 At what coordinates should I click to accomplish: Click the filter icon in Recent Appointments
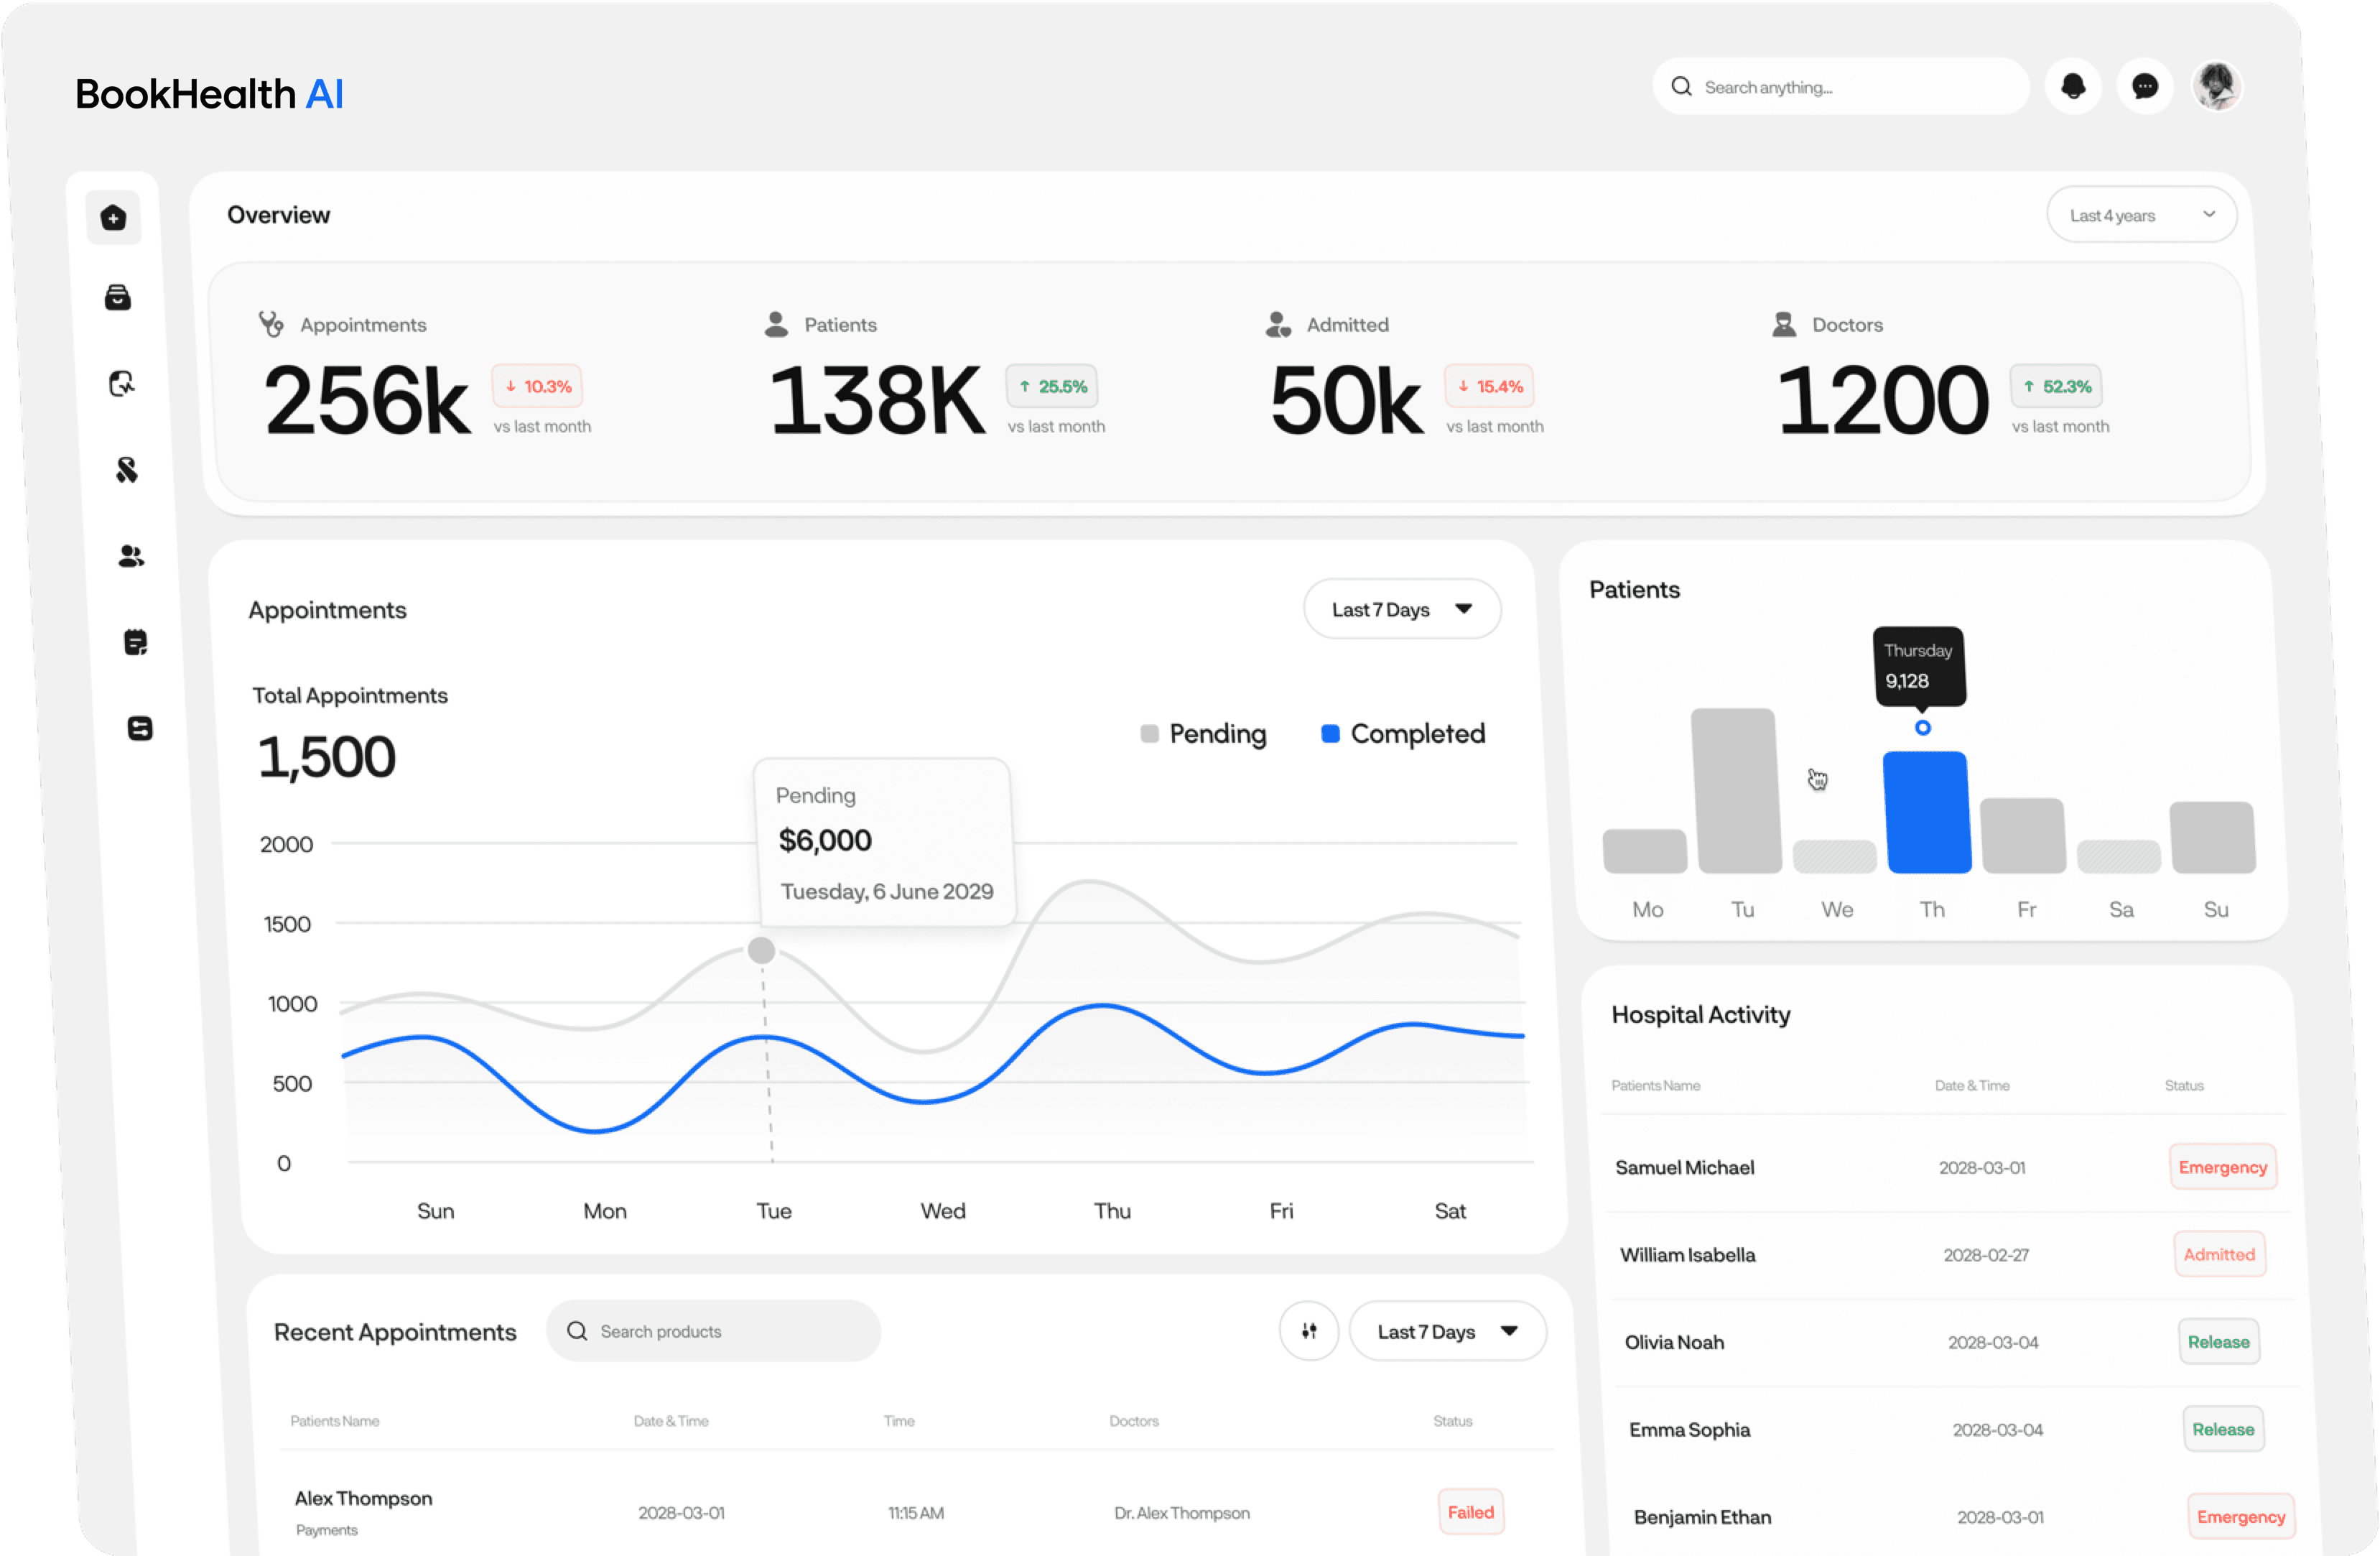[x=1308, y=1331]
